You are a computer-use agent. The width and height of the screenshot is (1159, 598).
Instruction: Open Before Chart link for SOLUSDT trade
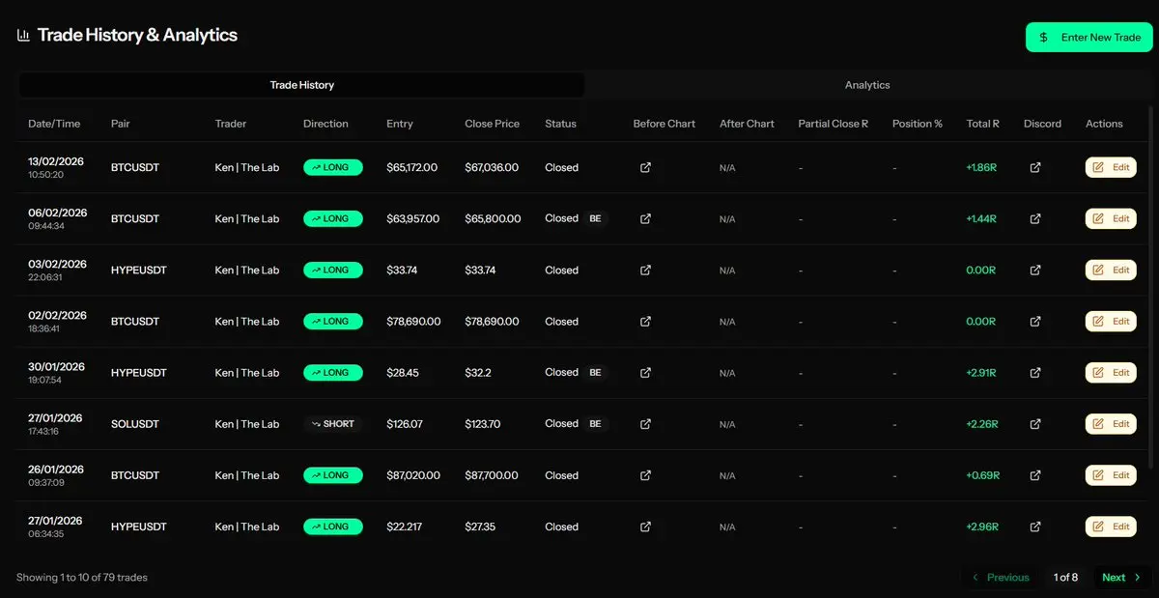645,424
